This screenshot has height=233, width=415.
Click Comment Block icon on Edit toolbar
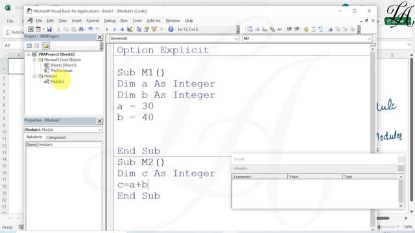tap(314, 29)
